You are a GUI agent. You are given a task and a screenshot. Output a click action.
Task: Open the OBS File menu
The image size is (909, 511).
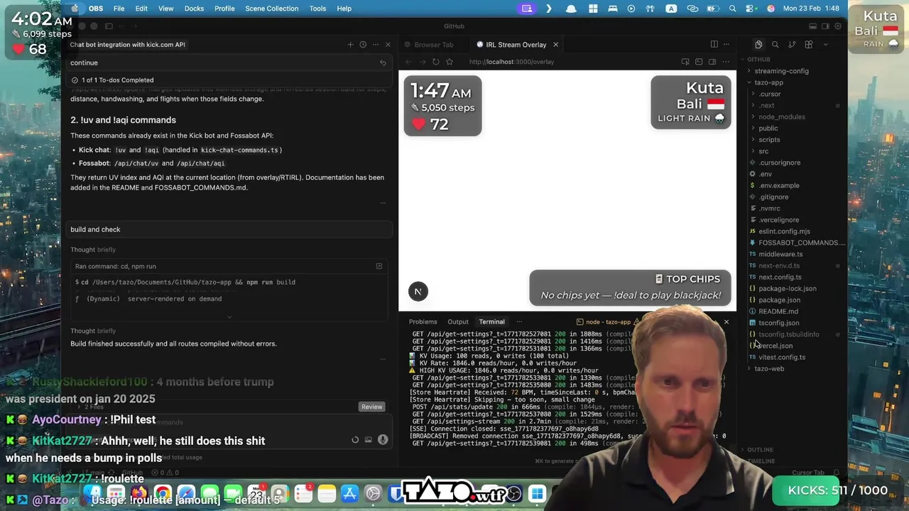(x=119, y=9)
